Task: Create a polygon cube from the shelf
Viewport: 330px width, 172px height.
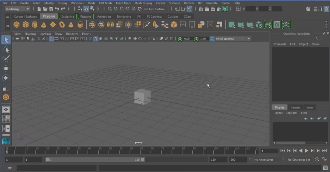Action: [25, 25]
